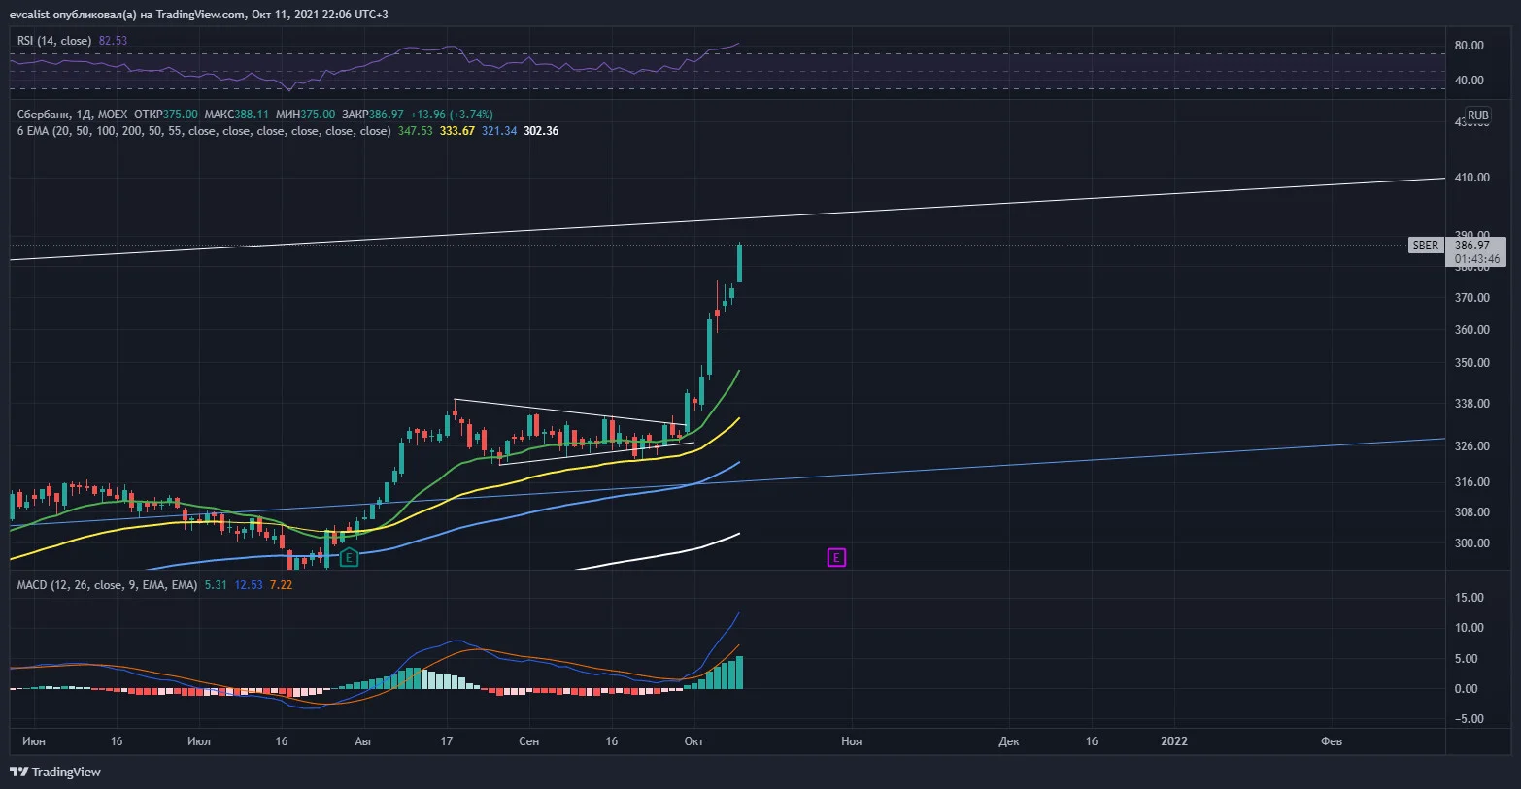Click the MACD histogram value 5.31
The width and height of the screenshot is (1521, 789).
click(216, 585)
